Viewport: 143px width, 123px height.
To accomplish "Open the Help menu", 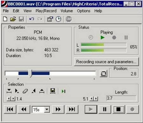I will coord(98,11).
